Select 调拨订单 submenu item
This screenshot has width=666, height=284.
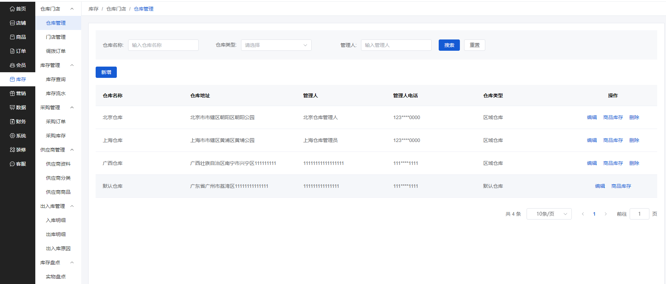click(58, 51)
